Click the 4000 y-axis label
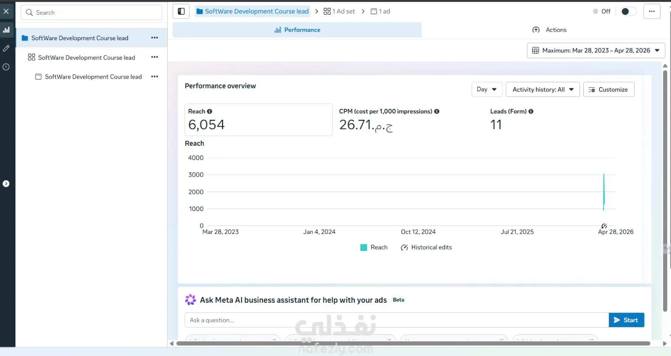This screenshot has height=356, width=671. click(196, 158)
